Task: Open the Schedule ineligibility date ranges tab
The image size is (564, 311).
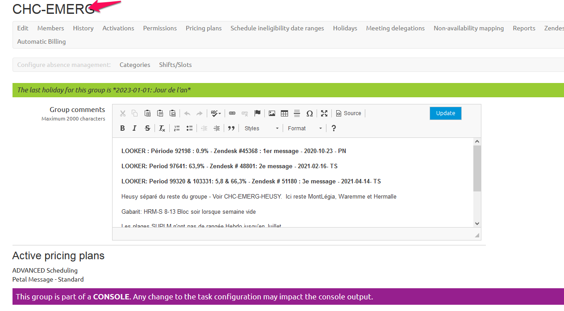Action: [x=277, y=28]
